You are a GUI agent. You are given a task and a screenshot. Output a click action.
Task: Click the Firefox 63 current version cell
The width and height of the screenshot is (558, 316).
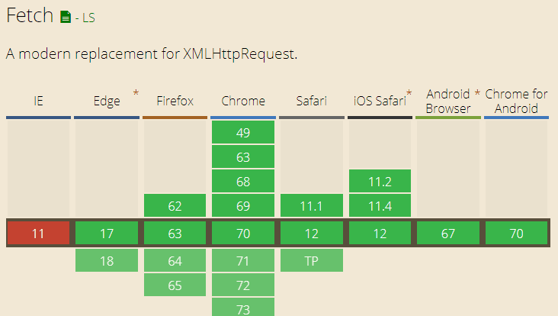tap(175, 234)
